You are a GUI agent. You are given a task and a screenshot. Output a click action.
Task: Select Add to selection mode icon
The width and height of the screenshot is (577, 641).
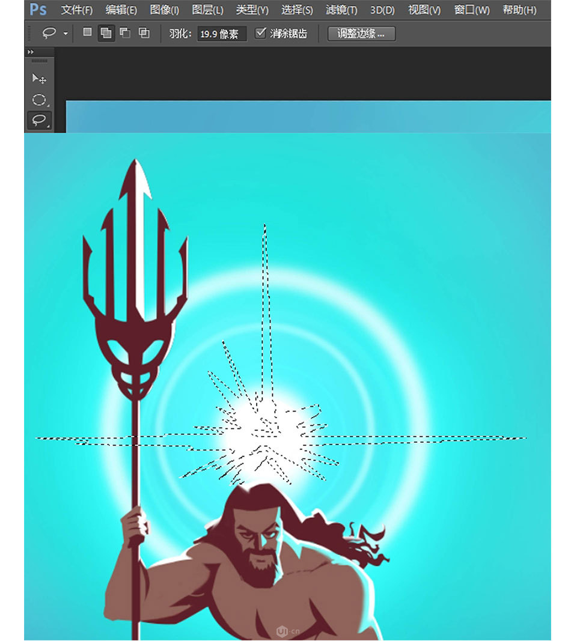pos(106,32)
